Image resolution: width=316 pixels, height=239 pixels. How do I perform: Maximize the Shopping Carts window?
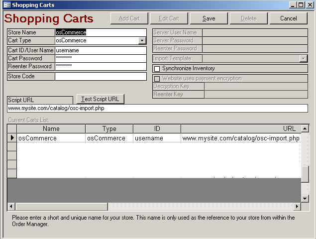301,5
